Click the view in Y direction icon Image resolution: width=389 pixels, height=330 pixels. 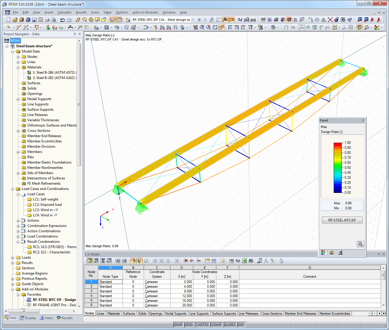pos(237,27)
